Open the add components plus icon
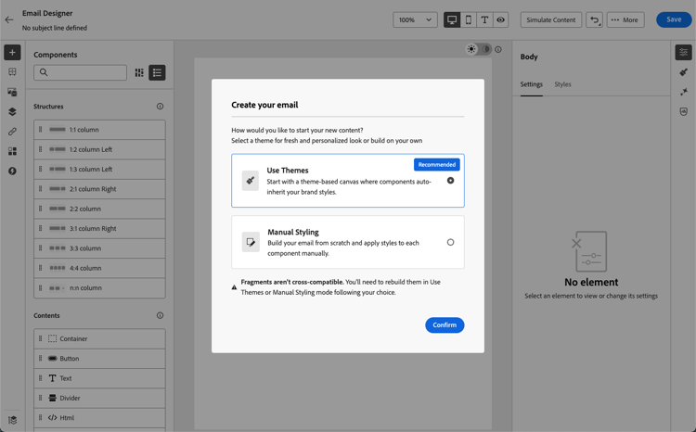The image size is (696, 432). (12, 52)
